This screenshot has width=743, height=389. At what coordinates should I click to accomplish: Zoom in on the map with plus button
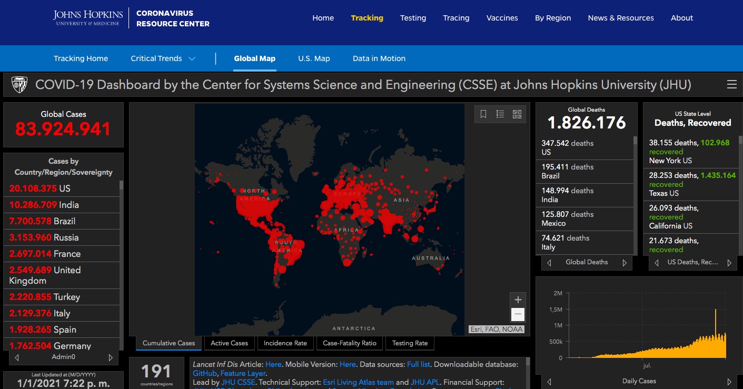point(518,300)
